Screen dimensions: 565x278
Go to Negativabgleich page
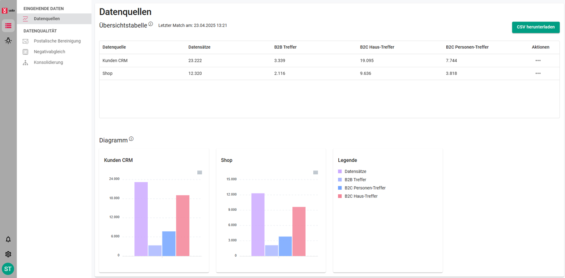click(x=50, y=52)
